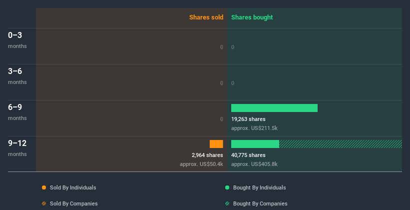Viewport: 410px width, 210px height.
Task: Click the orange Sold By Individuals legend dot
Action: pos(44,187)
